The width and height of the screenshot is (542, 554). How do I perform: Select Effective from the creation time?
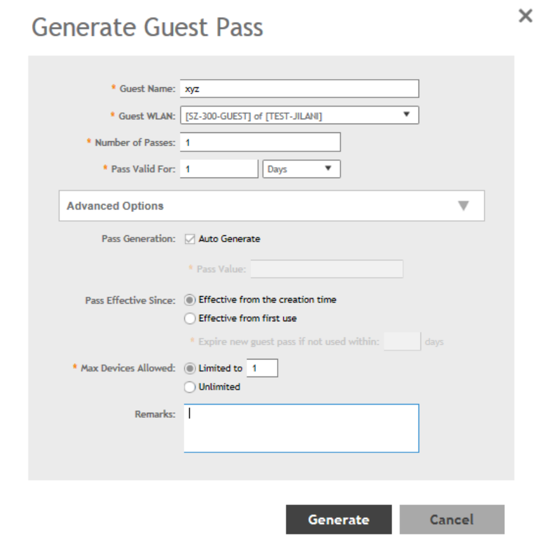tap(190, 300)
